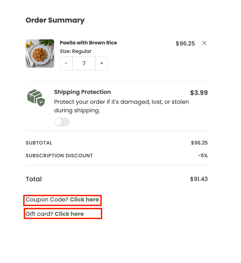Select the Shipping Protection heading
The width and height of the screenshot is (241, 263).
pyautogui.click(x=82, y=92)
